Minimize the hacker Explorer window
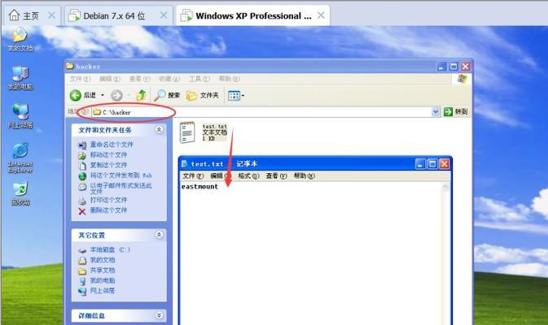The image size is (548, 325). [x=441, y=67]
